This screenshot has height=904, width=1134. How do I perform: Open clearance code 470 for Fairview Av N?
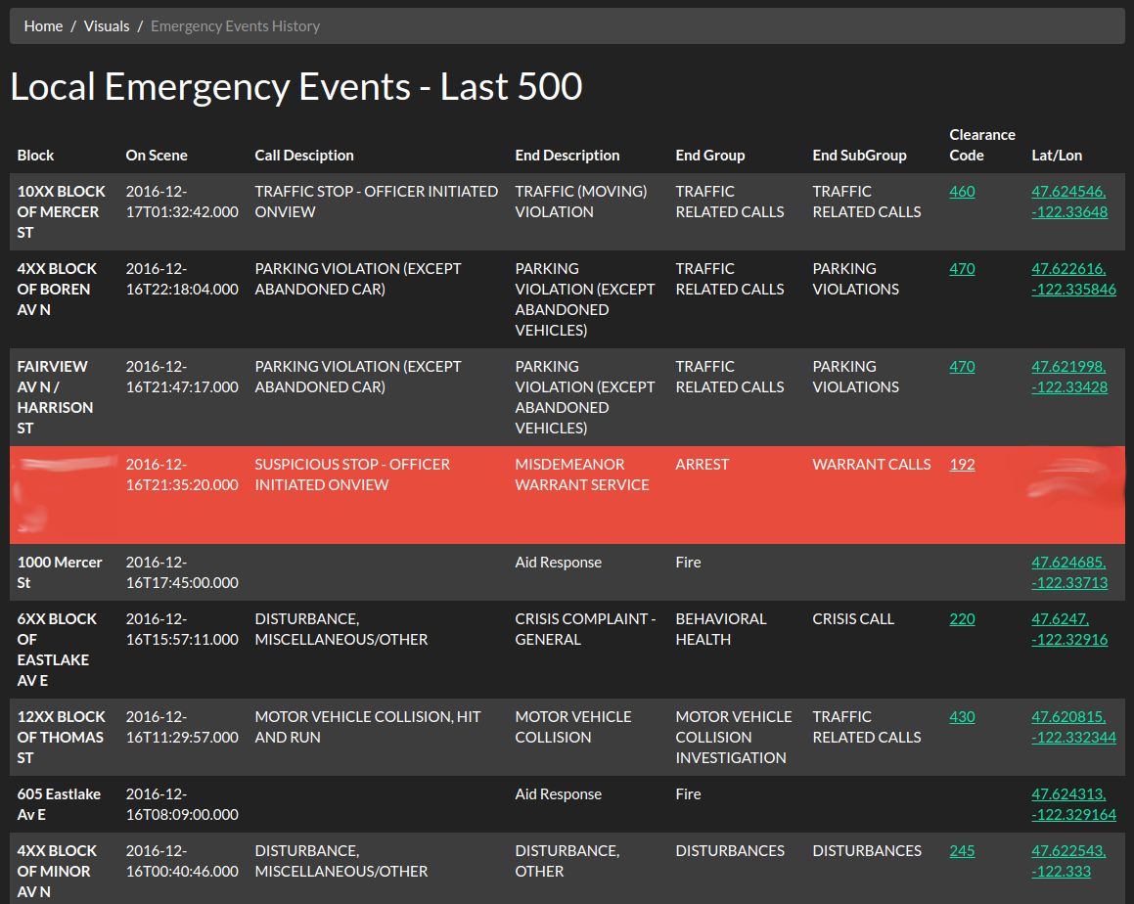pyautogui.click(x=962, y=367)
